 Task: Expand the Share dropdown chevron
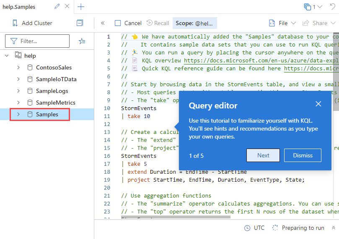[x=333, y=23]
